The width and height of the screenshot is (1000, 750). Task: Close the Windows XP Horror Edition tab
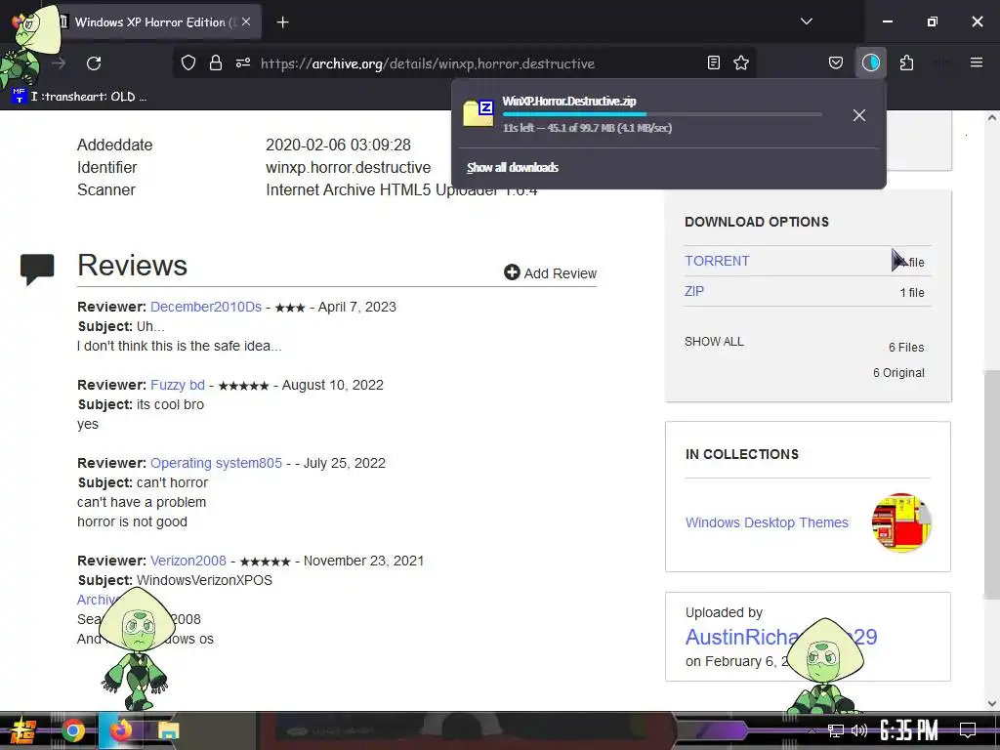(246, 21)
